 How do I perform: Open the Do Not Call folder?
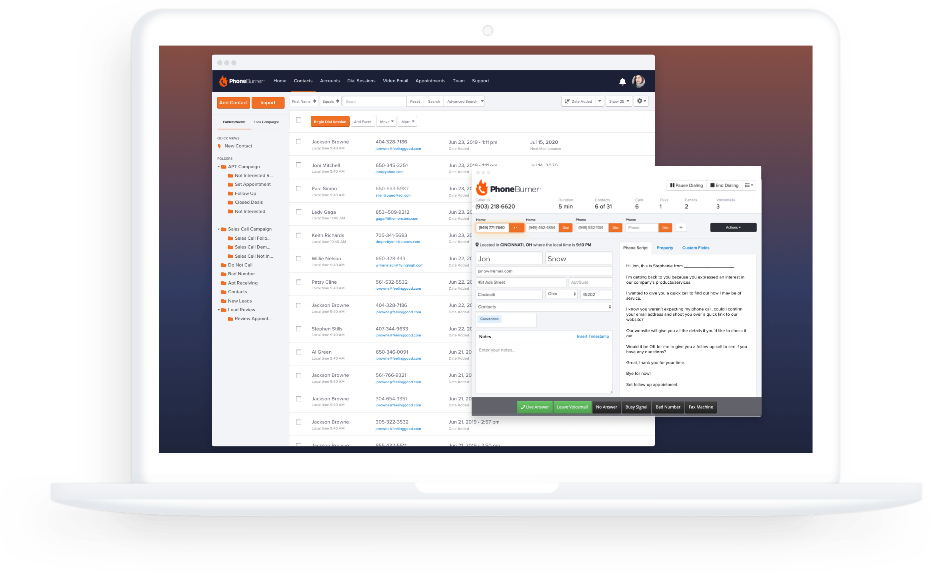(x=237, y=265)
